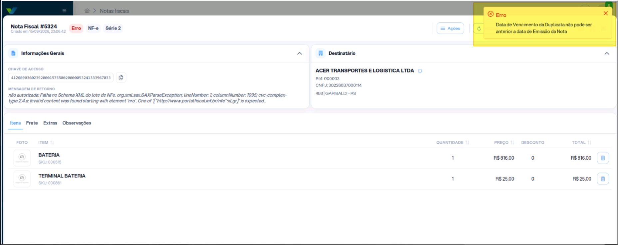Click the BATERIA product photo thumbnail
Image resolution: width=618 pixels, height=245 pixels.
[x=22, y=158]
